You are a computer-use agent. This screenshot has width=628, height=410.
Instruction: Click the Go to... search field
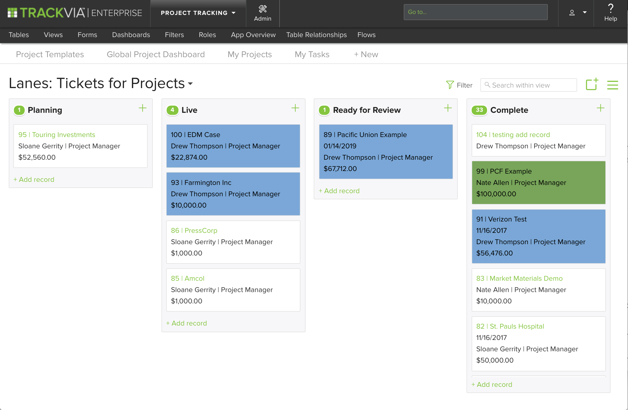point(476,12)
